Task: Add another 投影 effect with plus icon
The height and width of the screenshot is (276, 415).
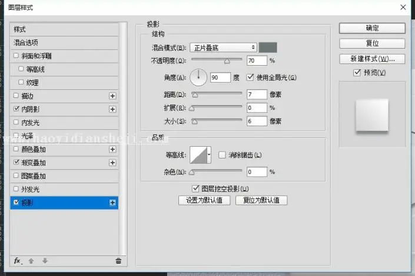Action: pyautogui.click(x=112, y=203)
